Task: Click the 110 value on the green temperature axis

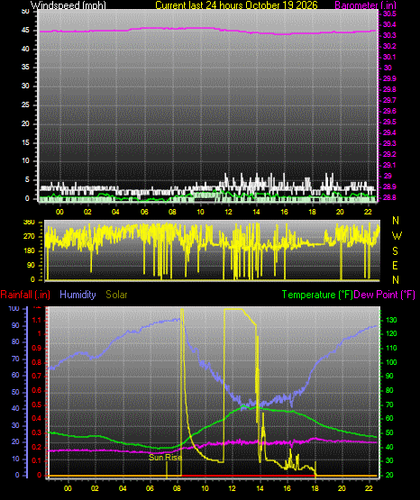Action: 391,348
